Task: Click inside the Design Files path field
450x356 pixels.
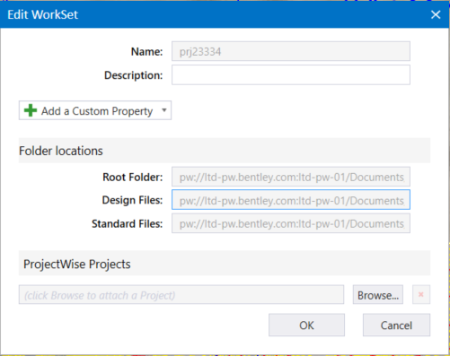Action: pyautogui.click(x=291, y=200)
